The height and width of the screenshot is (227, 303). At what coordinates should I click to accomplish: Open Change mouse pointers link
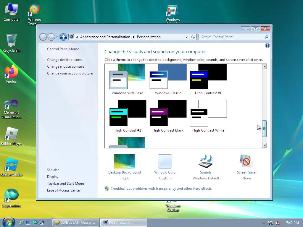(x=66, y=67)
